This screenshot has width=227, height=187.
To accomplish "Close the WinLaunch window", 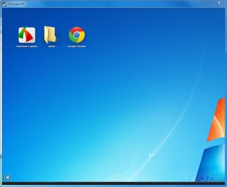I will coord(219,3).
